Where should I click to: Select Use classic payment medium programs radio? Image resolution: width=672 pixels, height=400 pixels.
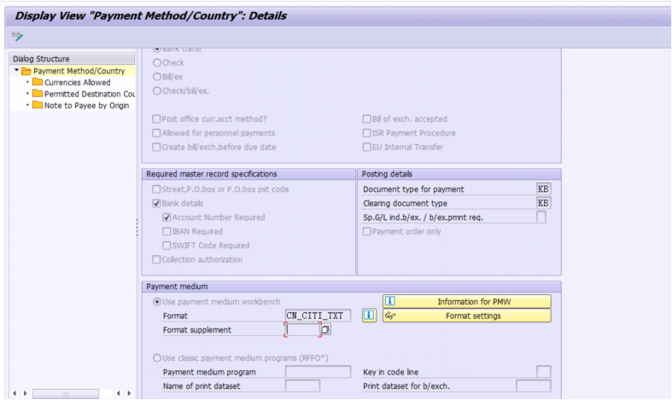click(157, 358)
